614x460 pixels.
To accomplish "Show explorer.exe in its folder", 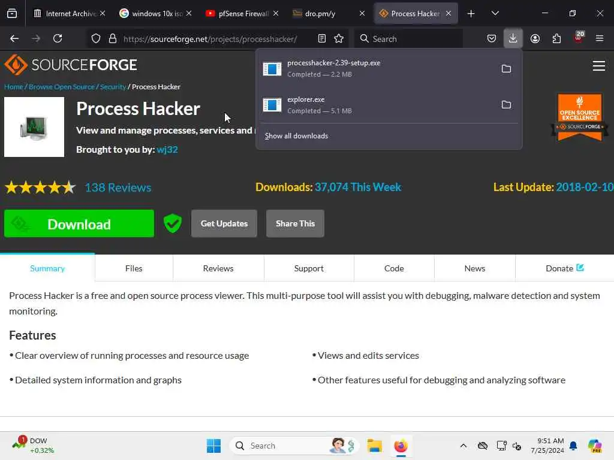I will click(x=506, y=104).
